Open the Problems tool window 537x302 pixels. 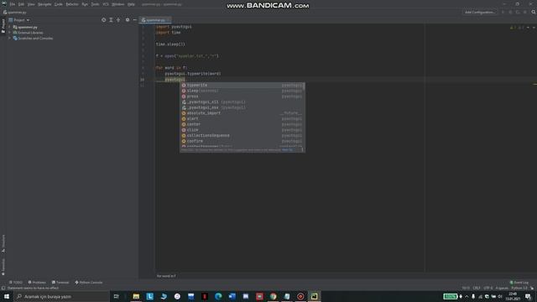pyautogui.click(x=37, y=283)
